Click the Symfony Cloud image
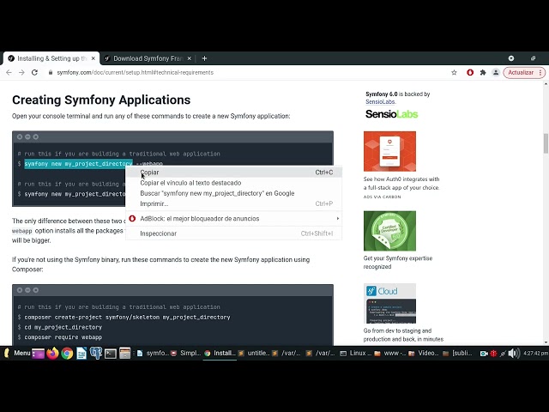This screenshot has width=549, height=412. pos(389,303)
